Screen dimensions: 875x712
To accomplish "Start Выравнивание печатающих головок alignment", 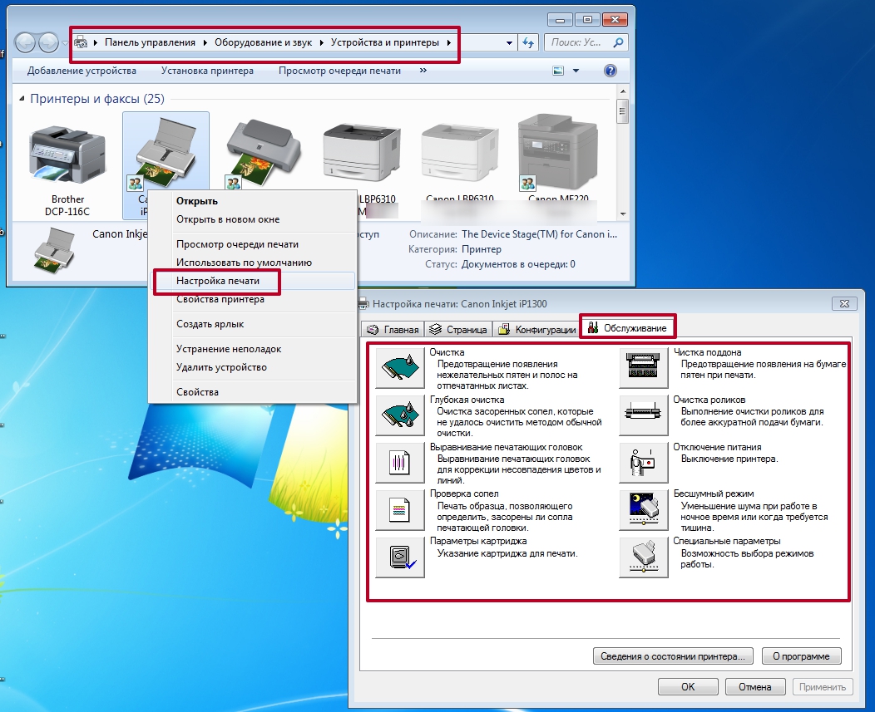I will (400, 463).
